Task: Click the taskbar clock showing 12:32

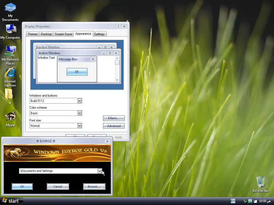Action: pyautogui.click(x=265, y=201)
